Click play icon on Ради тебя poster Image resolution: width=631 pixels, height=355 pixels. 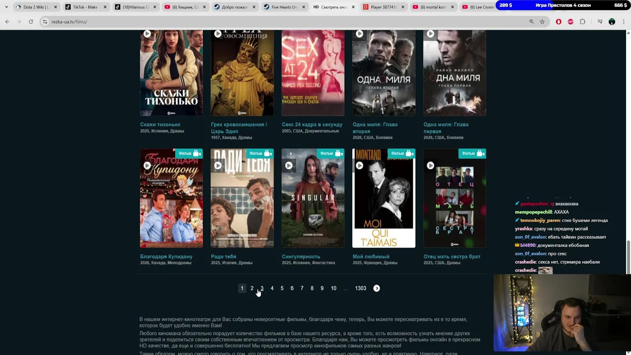tap(218, 166)
